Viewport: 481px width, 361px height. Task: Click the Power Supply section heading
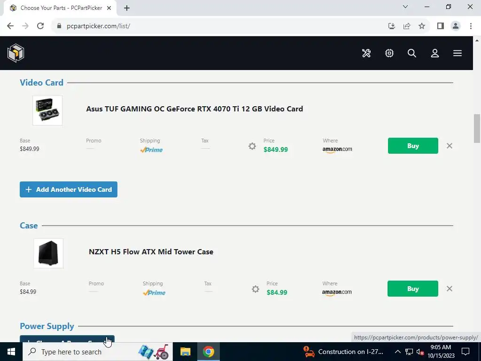[x=47, y=326]
